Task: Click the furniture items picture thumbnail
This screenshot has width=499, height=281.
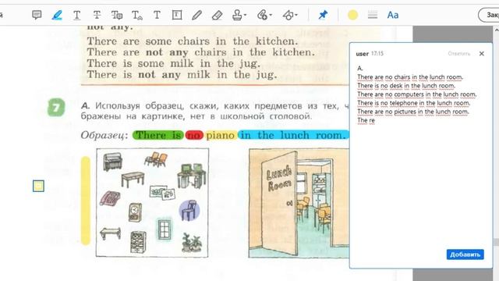Action: [153, 203]
